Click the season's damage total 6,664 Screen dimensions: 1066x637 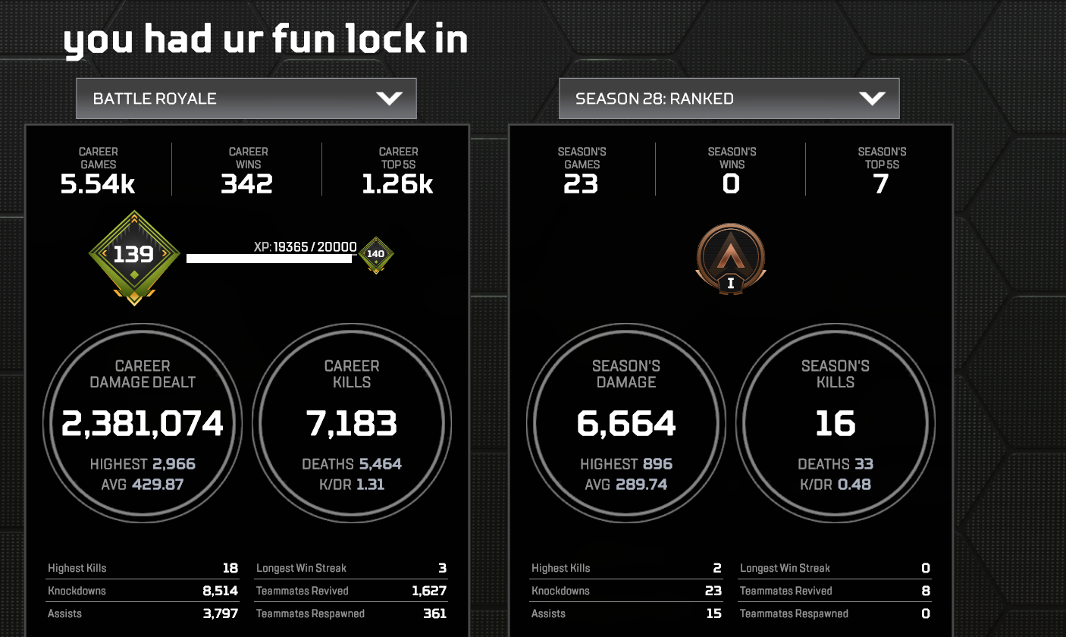click(626, 423)
